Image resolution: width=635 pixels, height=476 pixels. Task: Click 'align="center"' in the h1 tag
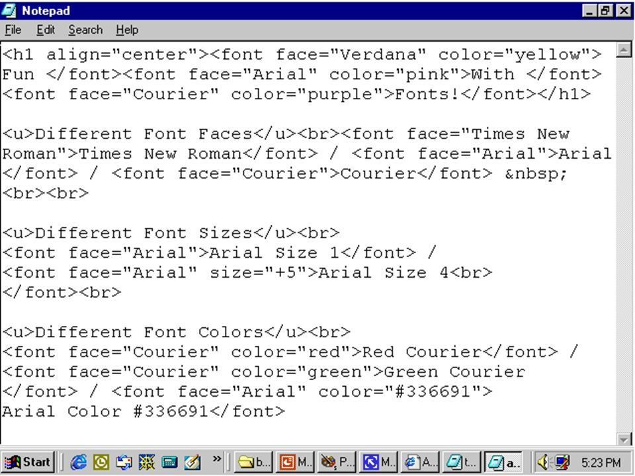(122, 55)
